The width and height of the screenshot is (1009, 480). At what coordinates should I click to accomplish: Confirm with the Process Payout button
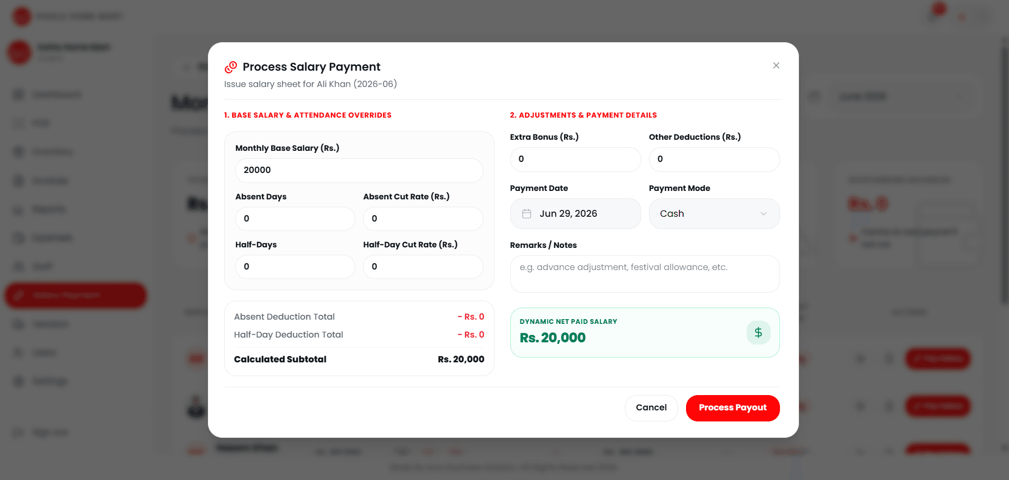click(x=732, y=408)
